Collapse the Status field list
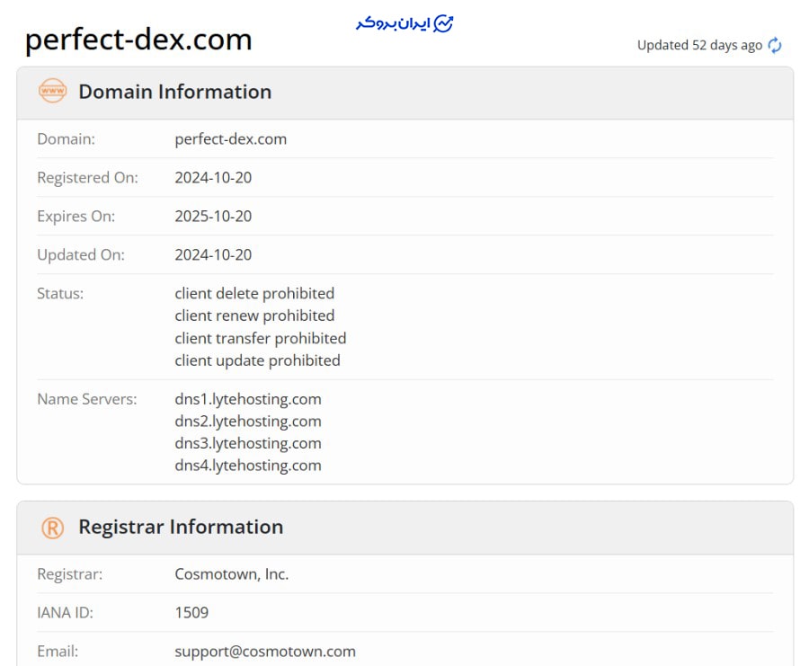 59,293
